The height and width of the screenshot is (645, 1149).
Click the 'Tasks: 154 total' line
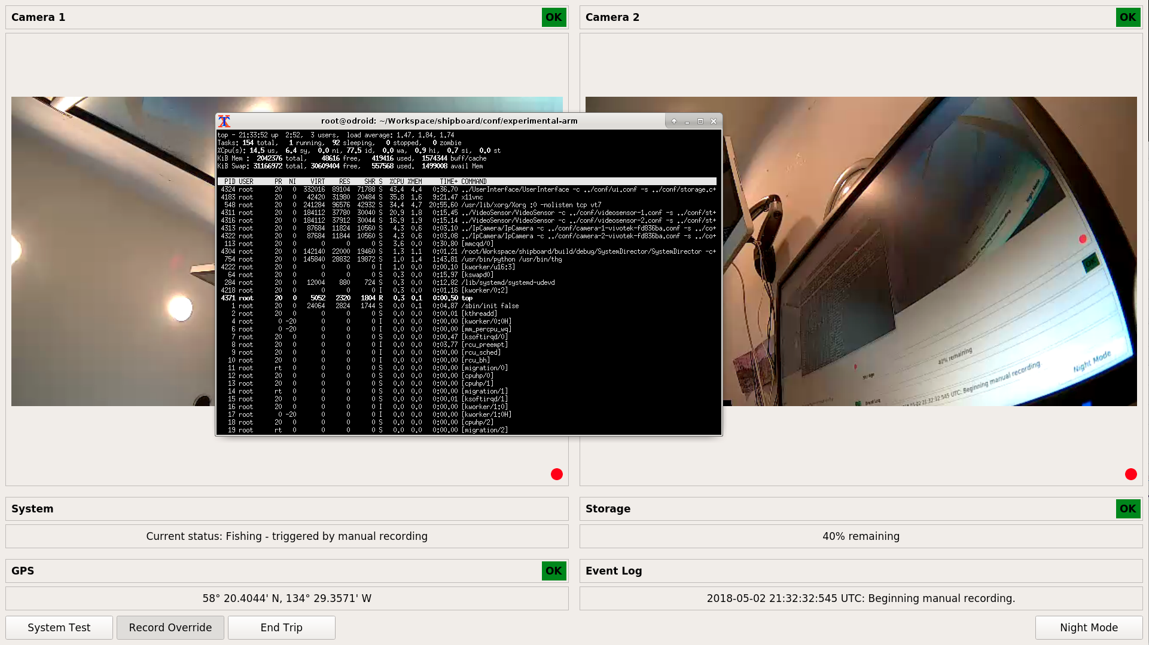[340, 143]
